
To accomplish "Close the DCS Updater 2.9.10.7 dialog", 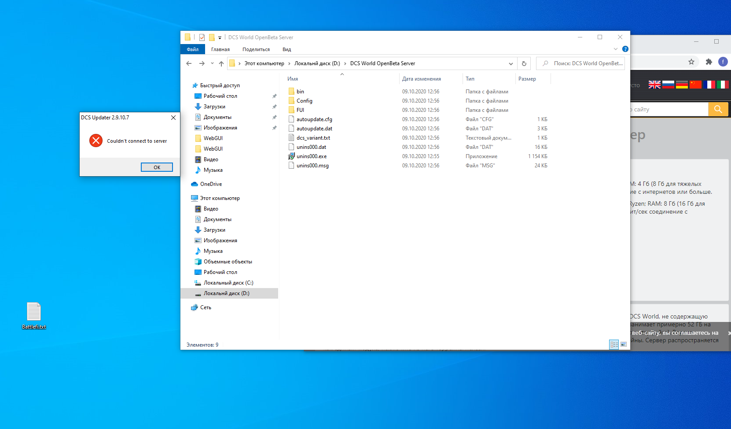I will (173, 118).
